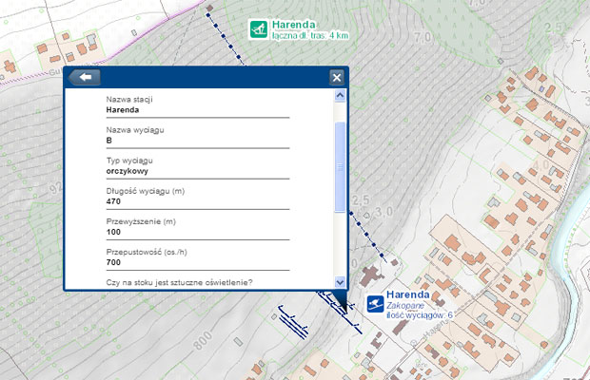Click the 'Długość wyciągu (m)' label
Image resolution: width=590 pixels, height=380 pixels.
click(146, 191)
